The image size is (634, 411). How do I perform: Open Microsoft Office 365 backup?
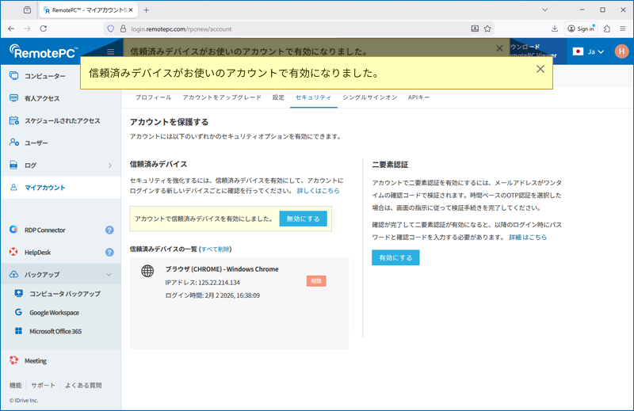pyautogui.click(x=55, y=331)
